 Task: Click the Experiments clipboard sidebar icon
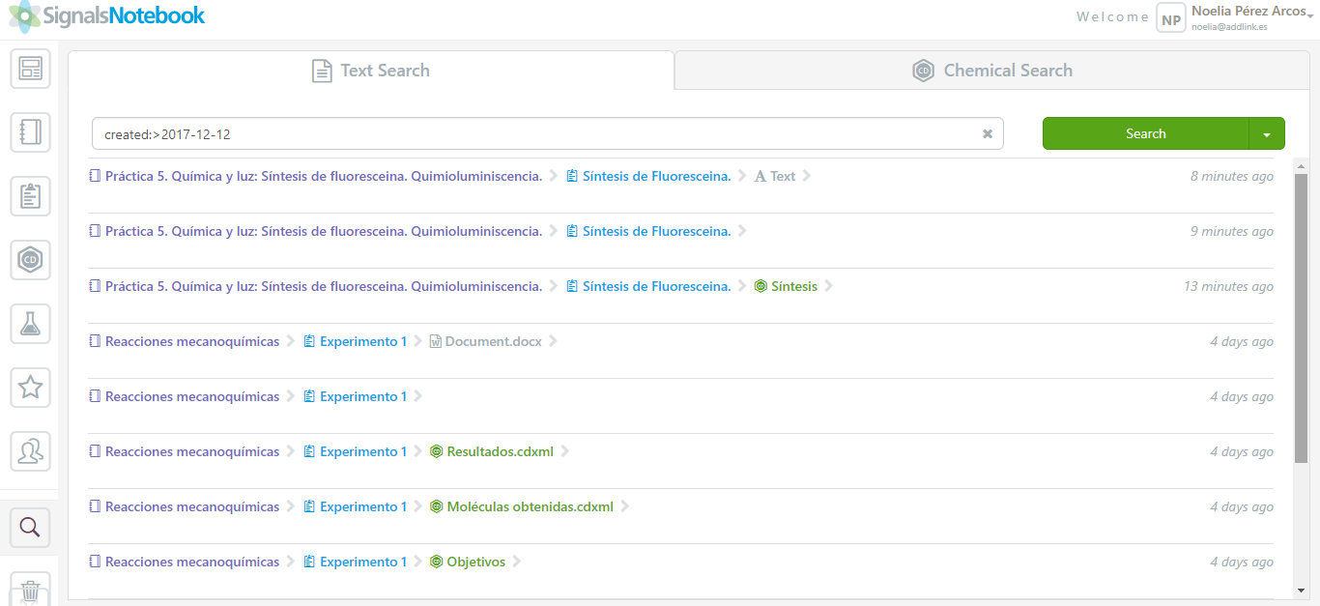tap(30, 196)
